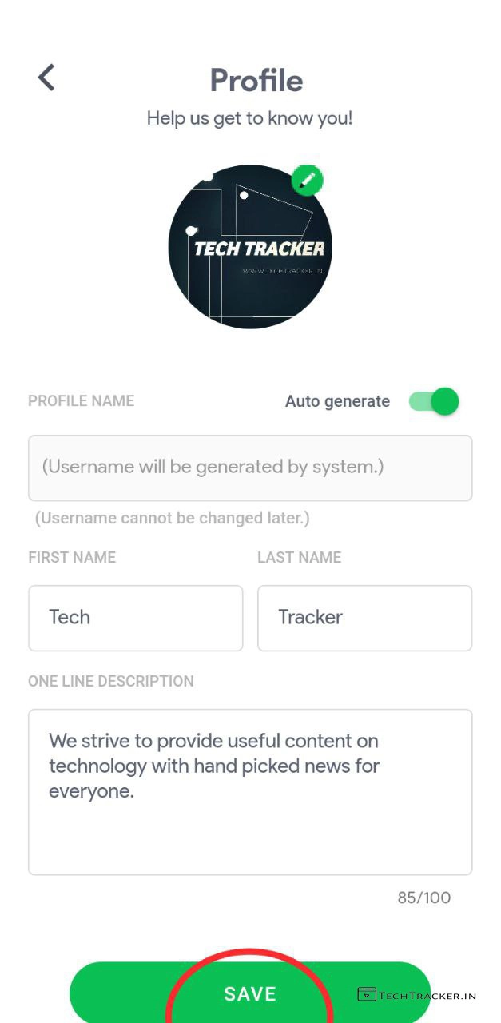Image resolution: width=501 pixels, height=1023 pixels.
Task: Focus the one line description text box
Action: [x=250, y=791]
